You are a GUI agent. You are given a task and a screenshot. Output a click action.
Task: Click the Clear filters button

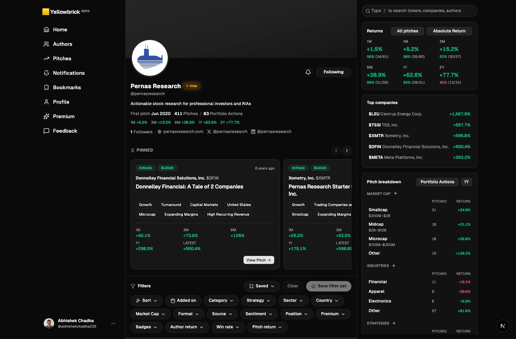pos(293,286)
